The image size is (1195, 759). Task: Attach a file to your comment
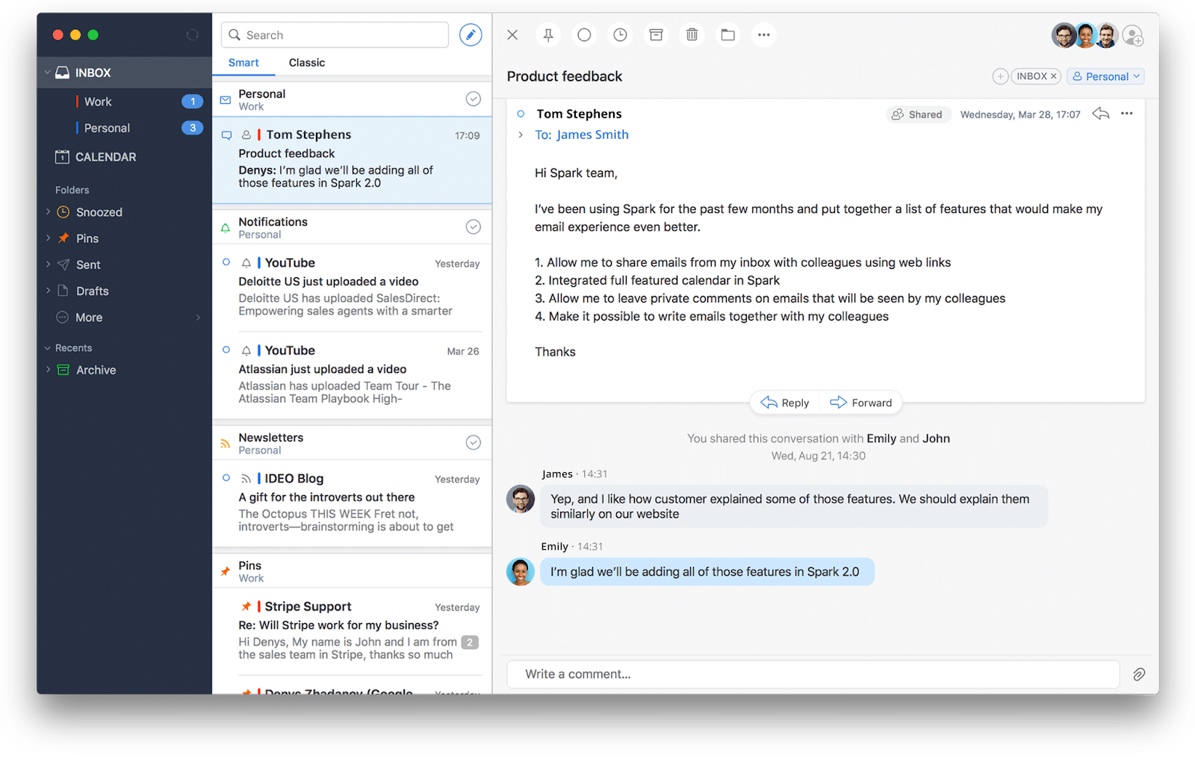click(1139, 674)
